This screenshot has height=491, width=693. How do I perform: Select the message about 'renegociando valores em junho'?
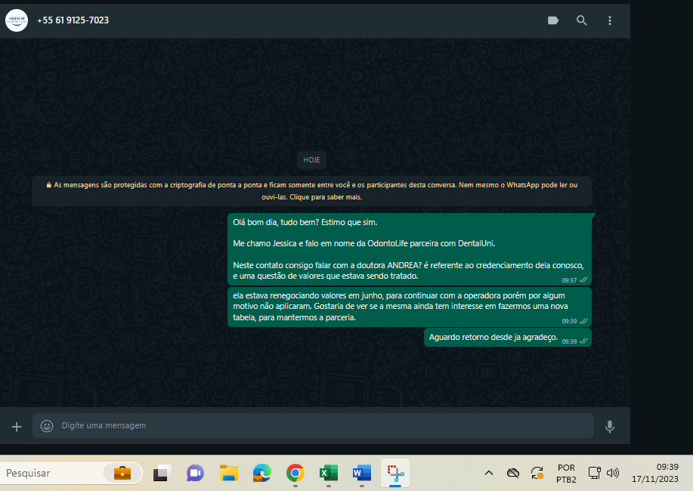coord(410,307)
